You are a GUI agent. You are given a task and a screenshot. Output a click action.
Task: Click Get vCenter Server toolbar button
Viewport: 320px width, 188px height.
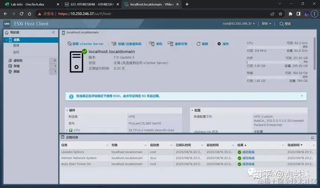(x=85, y=44)
